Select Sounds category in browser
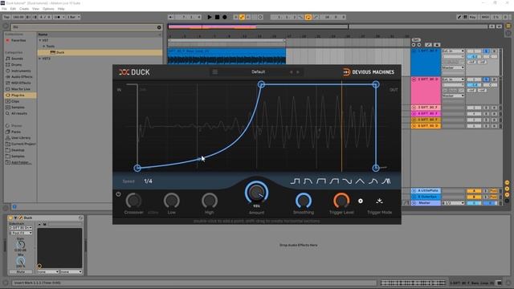This screenshot has width=514, height=289. click(x=17, y=59)
